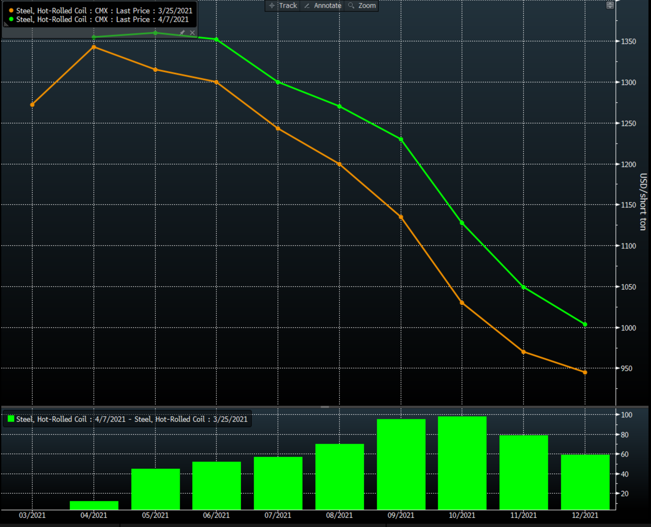651x527 pixels.
Task: Click green square in spread legend
Action: click(11, 419)
